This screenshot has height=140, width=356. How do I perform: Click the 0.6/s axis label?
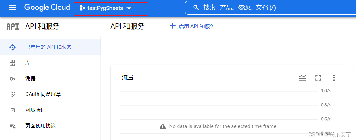326,119
